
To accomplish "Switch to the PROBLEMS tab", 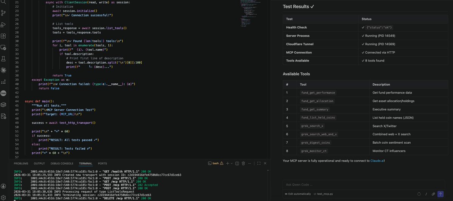I will (21, 163).
